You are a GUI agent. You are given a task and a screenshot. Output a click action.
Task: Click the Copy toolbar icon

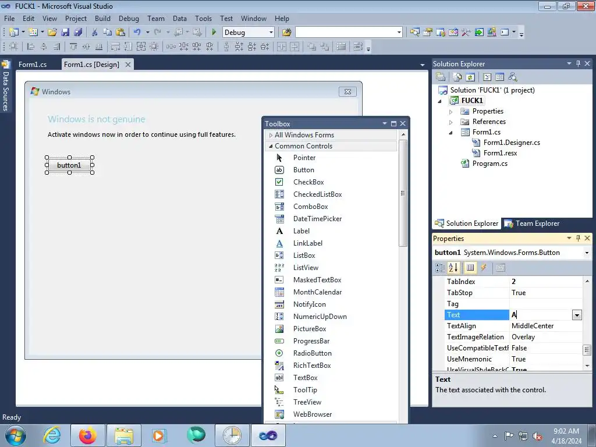(107, 33)
